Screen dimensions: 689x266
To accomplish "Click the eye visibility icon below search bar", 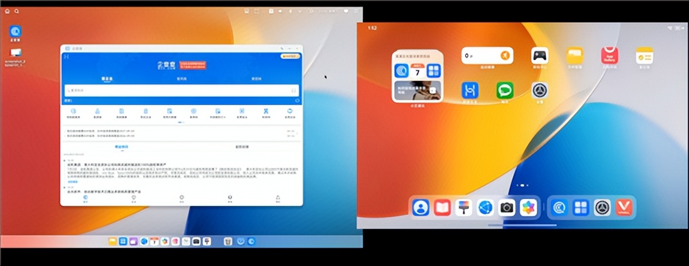I will coord(297,100).
